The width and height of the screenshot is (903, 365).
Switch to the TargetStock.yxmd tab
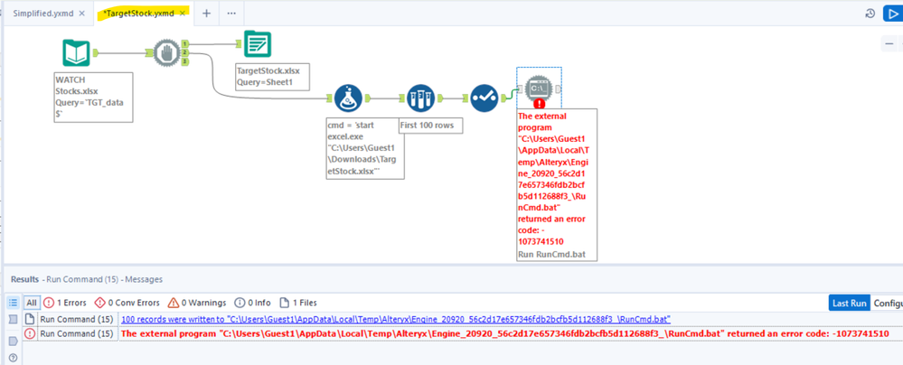(139, 14)
